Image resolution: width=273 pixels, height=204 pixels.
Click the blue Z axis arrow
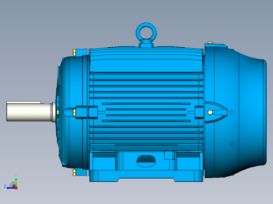tap(11, 188)
